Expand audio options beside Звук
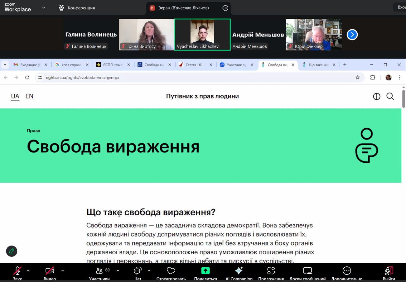The height and width of the screenshot is (282, 406). pos(29,271)
